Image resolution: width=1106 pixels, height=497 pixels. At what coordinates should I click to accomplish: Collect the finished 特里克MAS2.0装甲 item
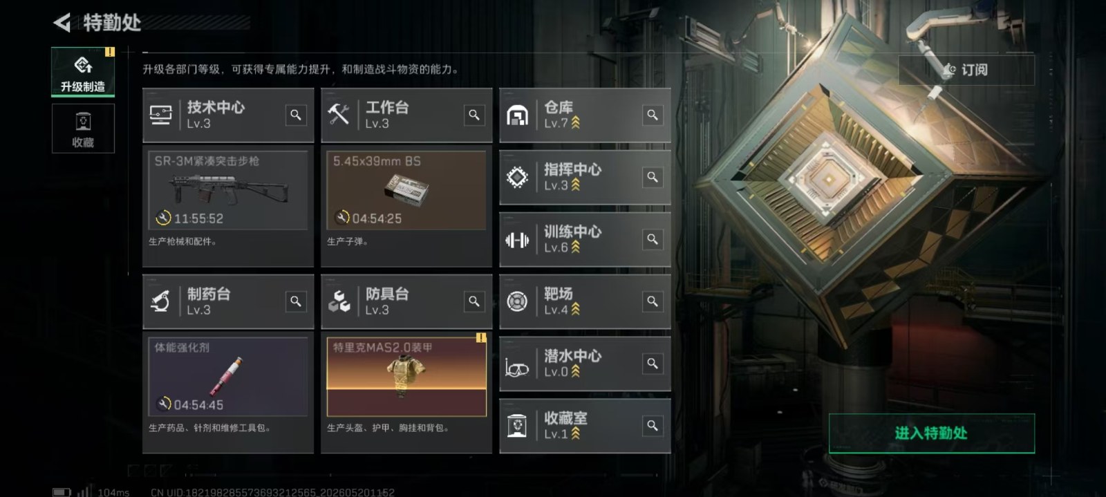click(x=406, y=377)
